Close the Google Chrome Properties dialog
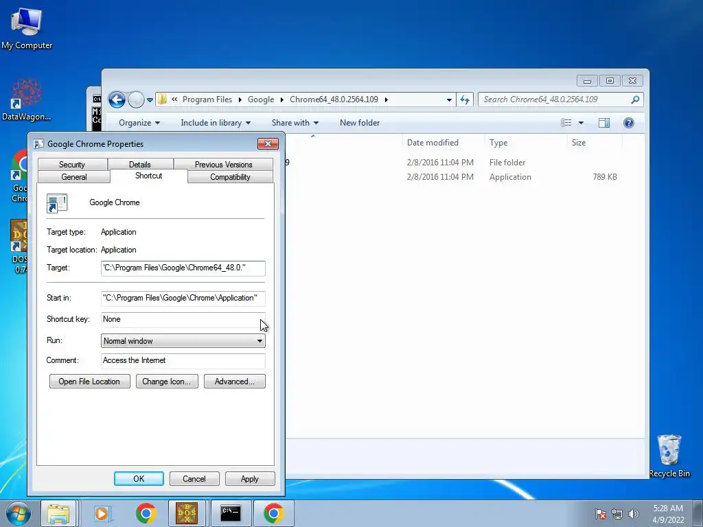This screenshot has height=527, width=703. [268, 144]
